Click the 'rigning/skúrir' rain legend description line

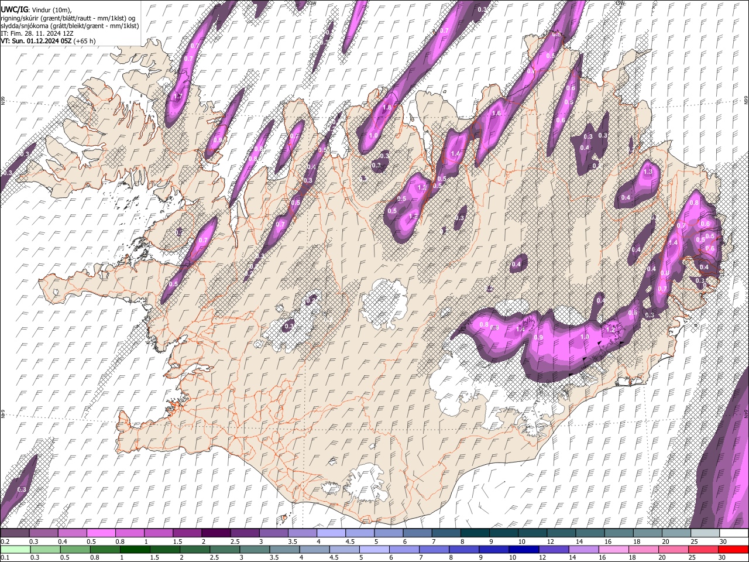point(68,18)
